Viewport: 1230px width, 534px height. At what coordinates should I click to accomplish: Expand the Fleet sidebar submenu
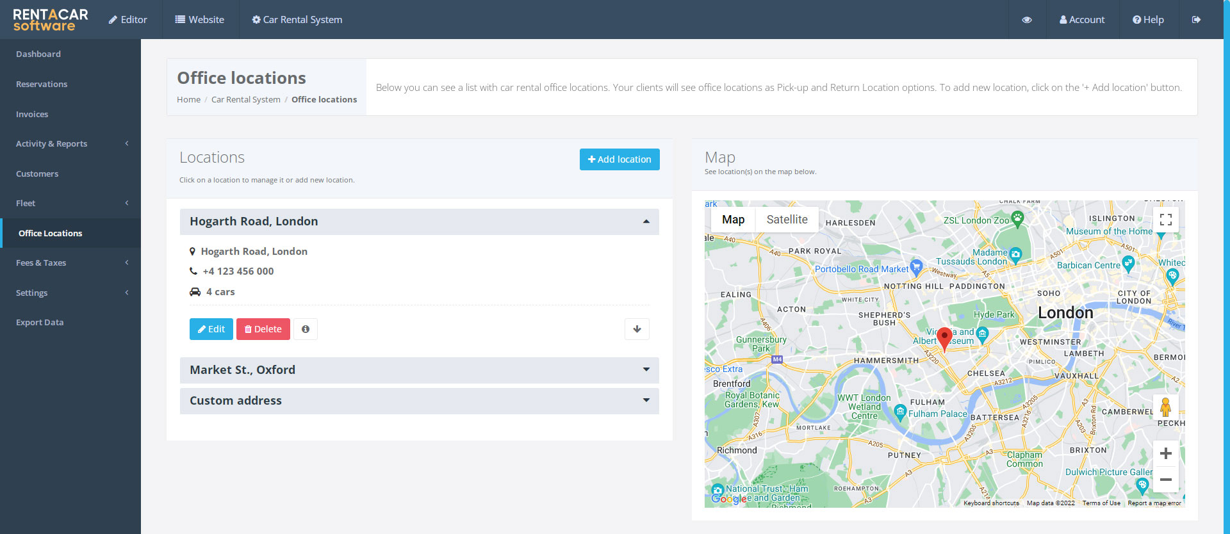pyautogui.click(x=70, y=203)
